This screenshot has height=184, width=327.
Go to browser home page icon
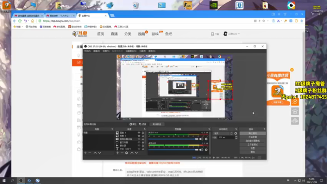[x=33, y=21]
